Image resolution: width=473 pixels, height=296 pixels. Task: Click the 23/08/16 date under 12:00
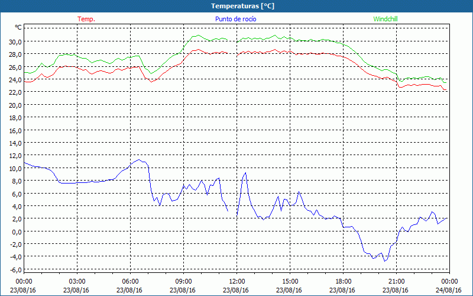[x=235, y=290]
